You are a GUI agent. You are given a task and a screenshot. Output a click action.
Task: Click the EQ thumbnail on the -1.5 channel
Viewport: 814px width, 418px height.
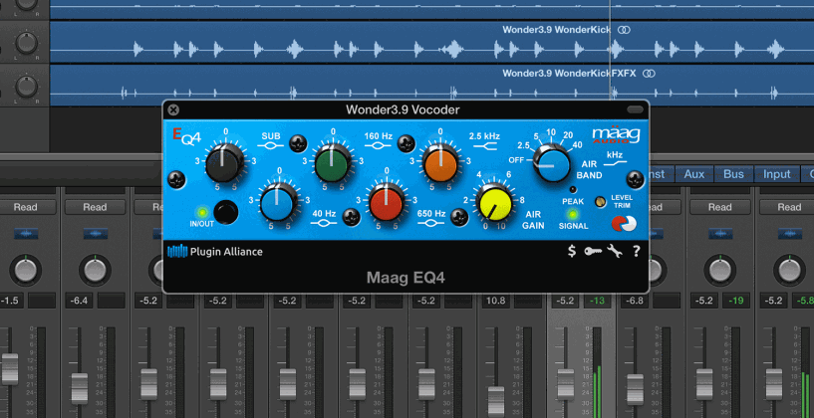coord(26,234)
